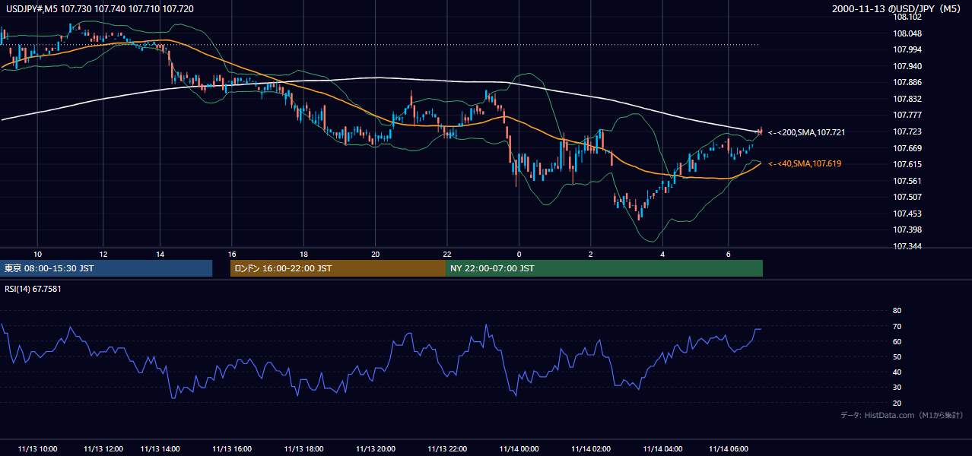Click the 11/14 04:00 time label
The width and height of the screenshot is (972, 456).
pos(662,449)
